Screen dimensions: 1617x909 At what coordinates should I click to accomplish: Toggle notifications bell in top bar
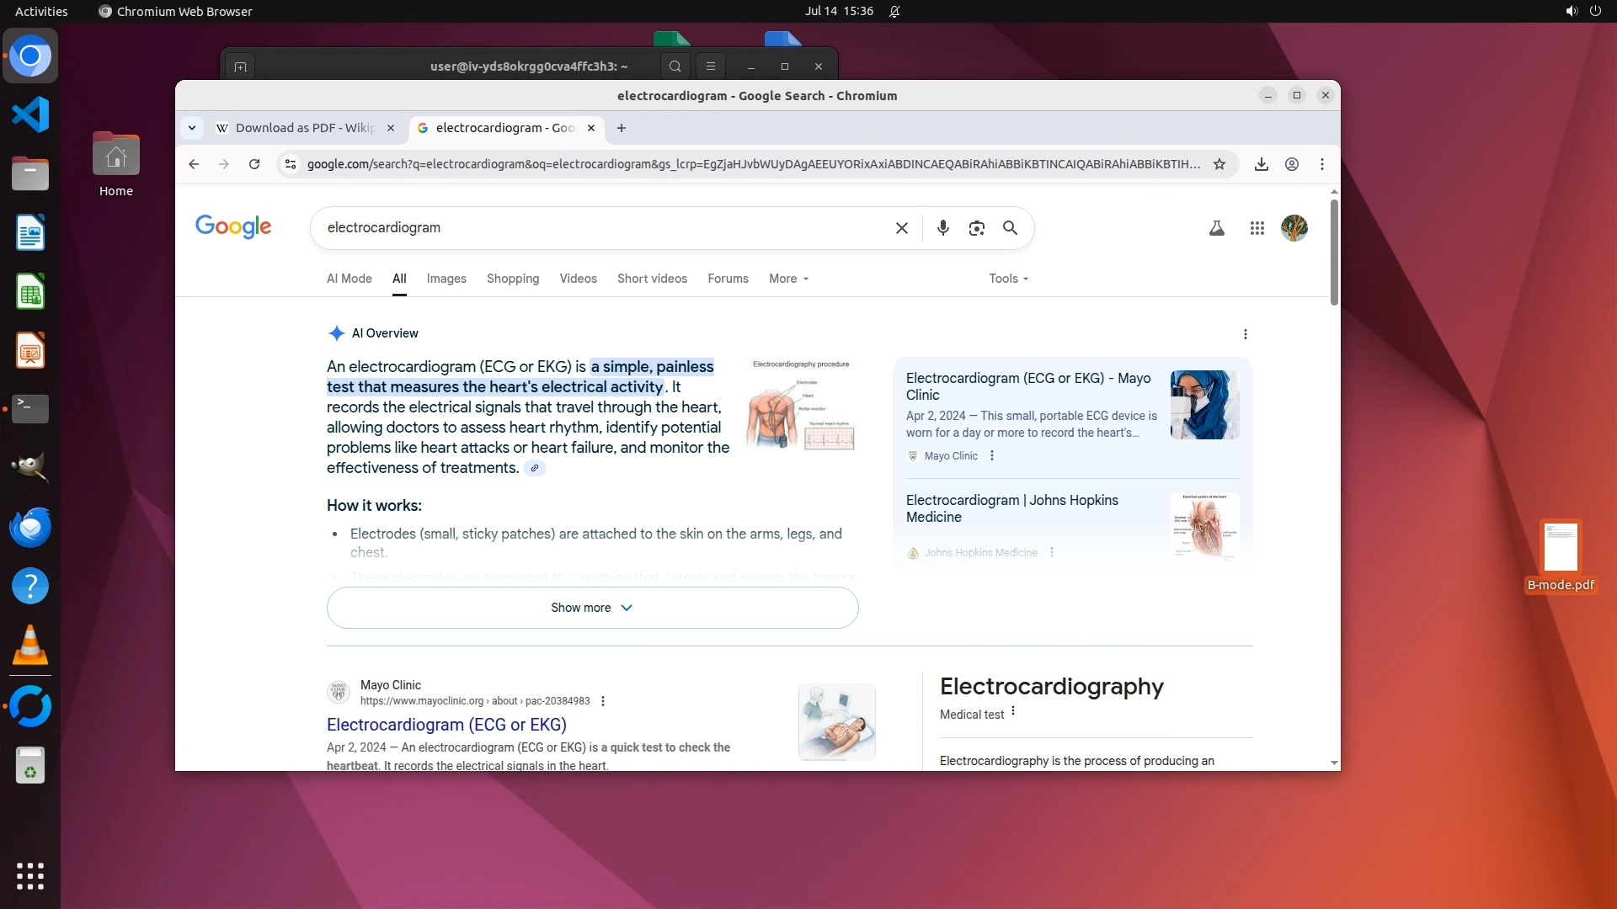[894, 11]
